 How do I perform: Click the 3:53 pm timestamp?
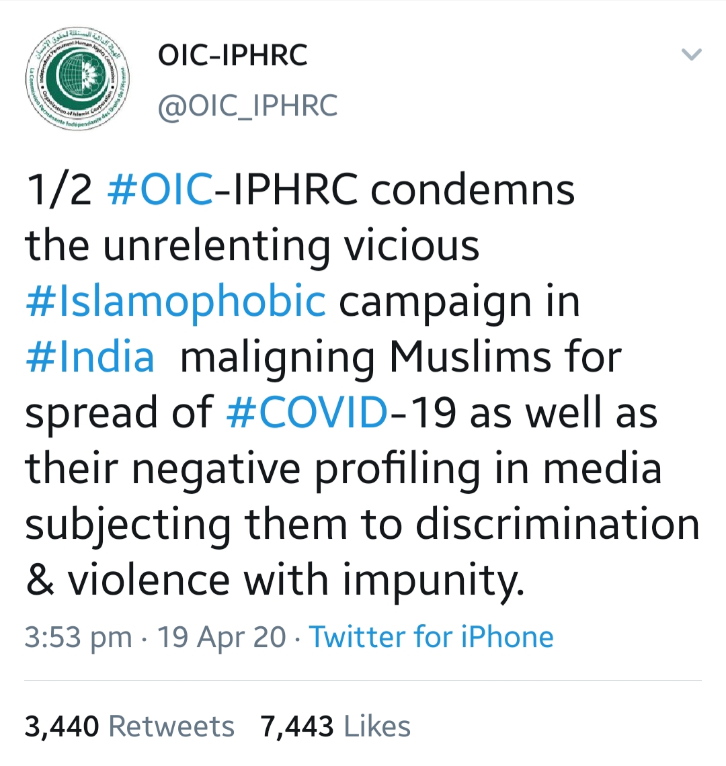(79, 638)
